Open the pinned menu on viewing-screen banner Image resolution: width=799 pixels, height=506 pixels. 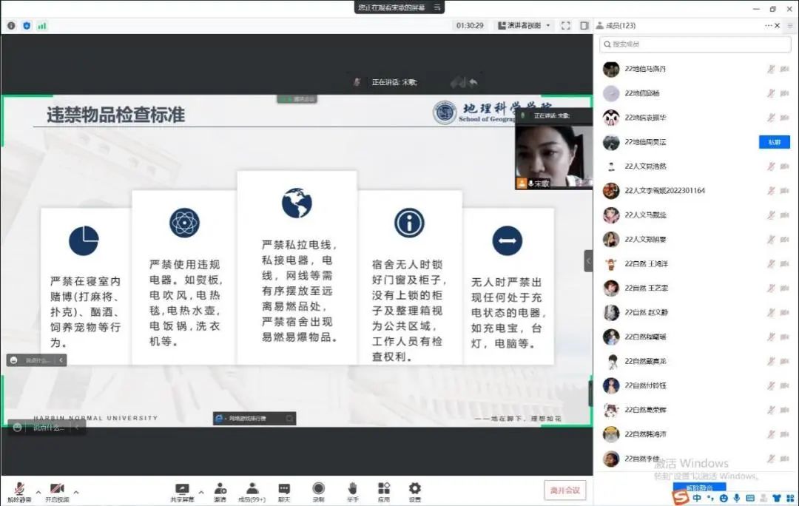click(x=438, y=7)
